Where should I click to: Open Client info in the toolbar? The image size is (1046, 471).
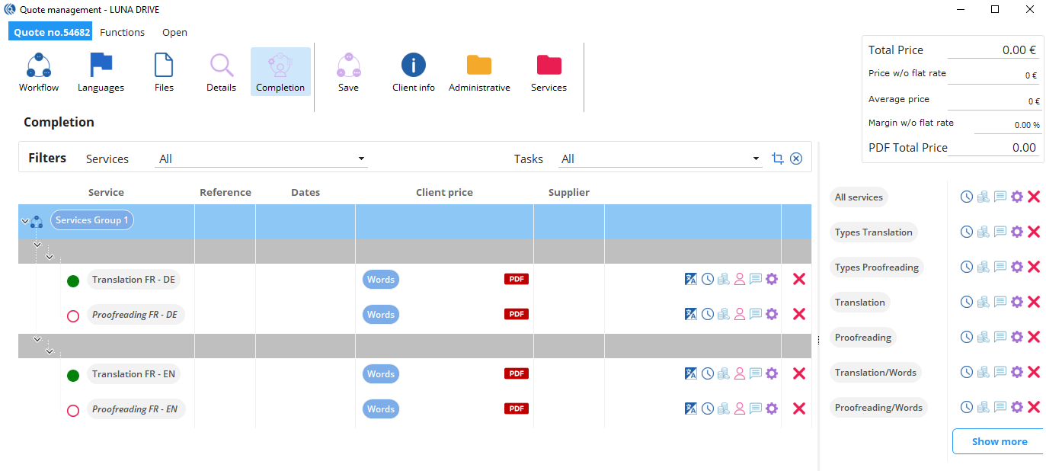pos(414,66)
